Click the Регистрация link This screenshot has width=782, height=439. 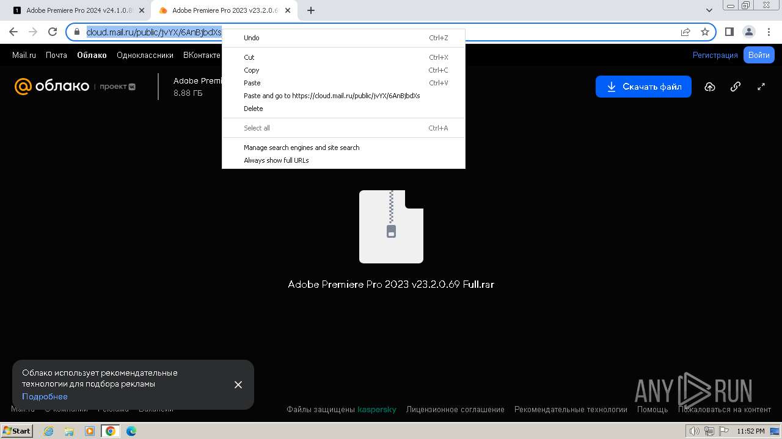coord(715,55)
